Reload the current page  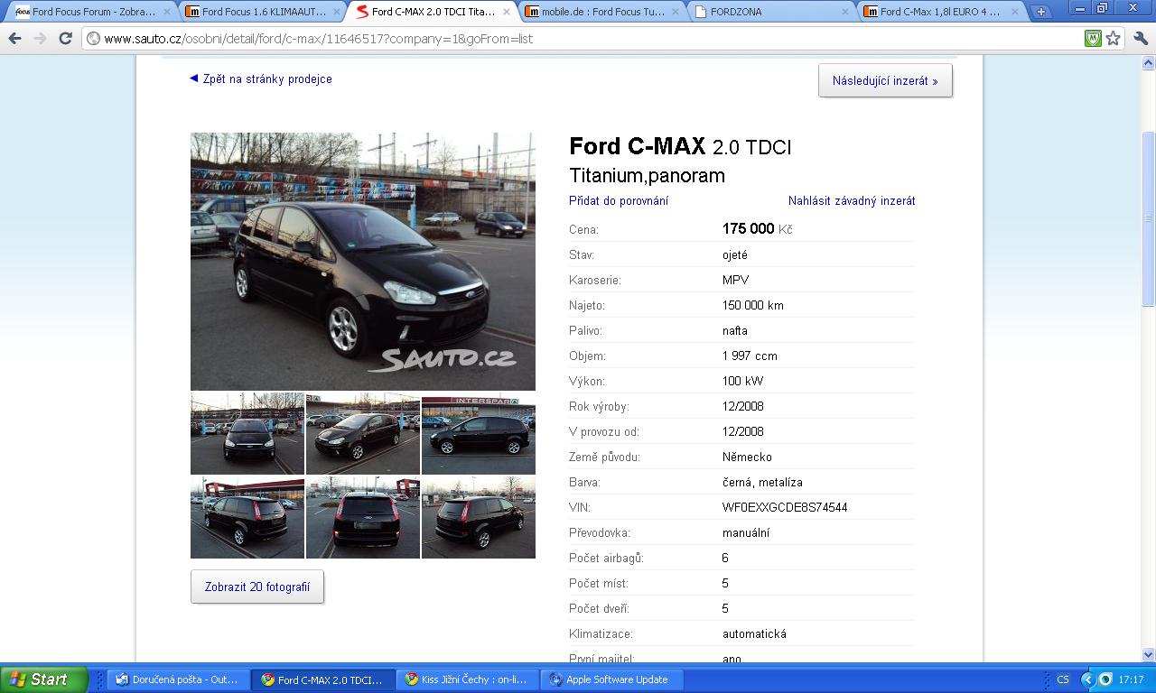(x=65, y=39)
